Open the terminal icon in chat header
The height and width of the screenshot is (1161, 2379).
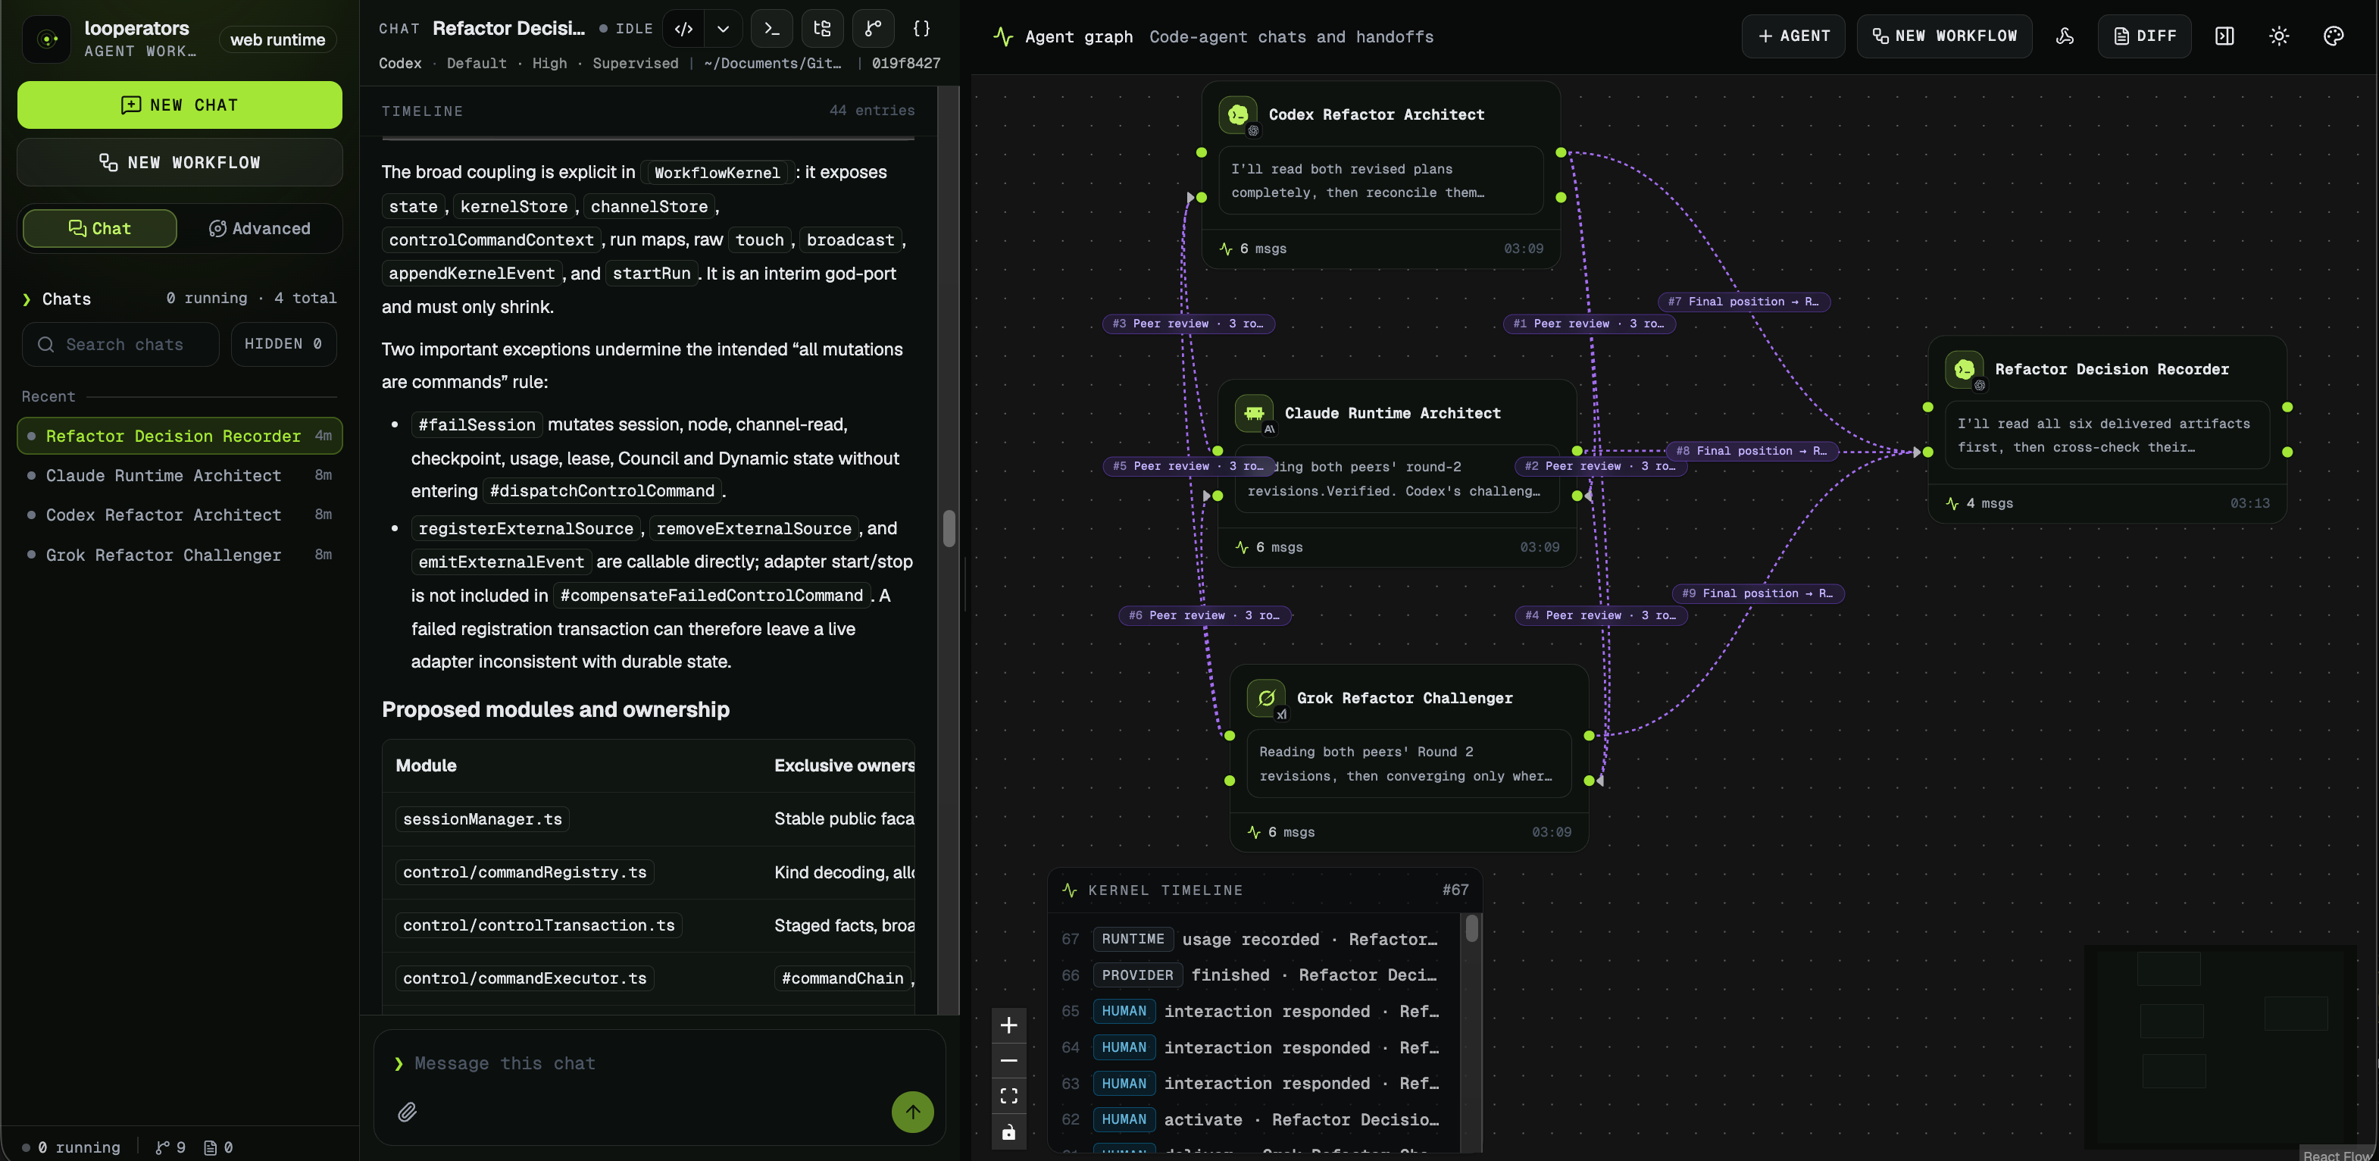click(x=772, y=29)
